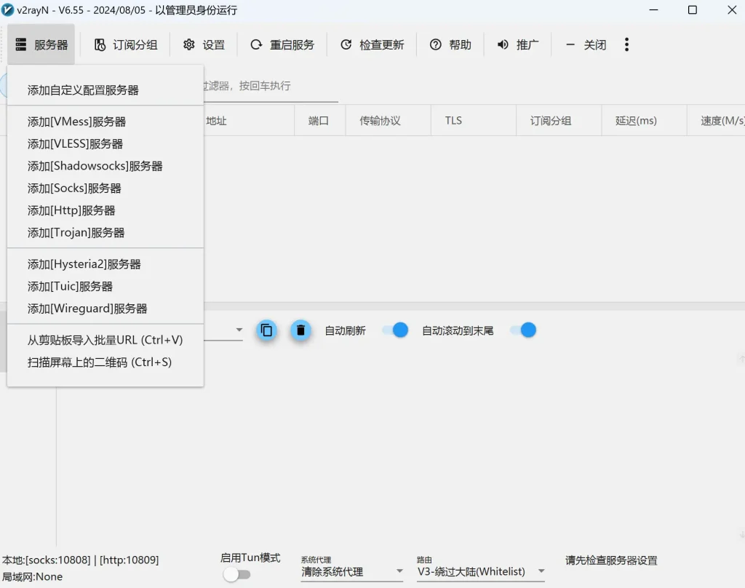This screenshot has height=588, width=745.
Task: Select 扫描屏幕上的二维码 menu entry
Action: pyautogui.click(x=100, y=362)
